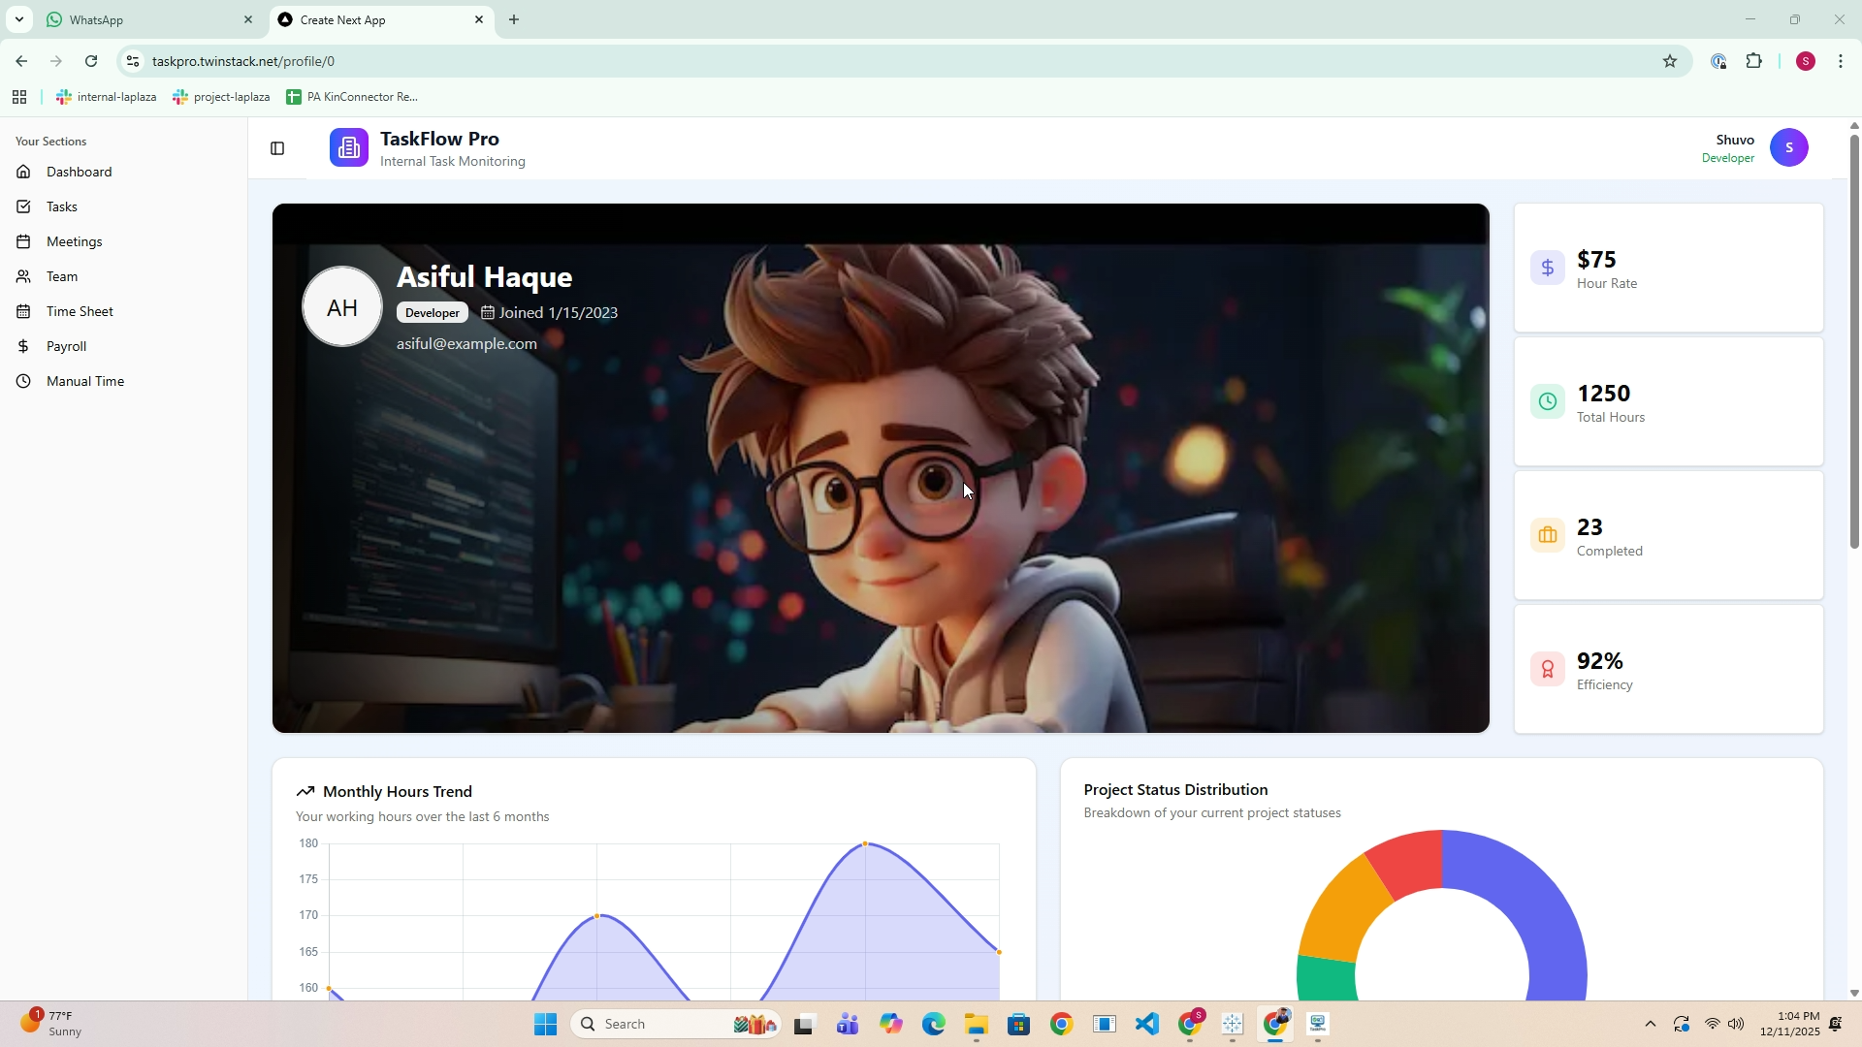Screen dimensions: 1862x1047
Task: Click the Manual Time clock icon
Action: coord(24,381)
